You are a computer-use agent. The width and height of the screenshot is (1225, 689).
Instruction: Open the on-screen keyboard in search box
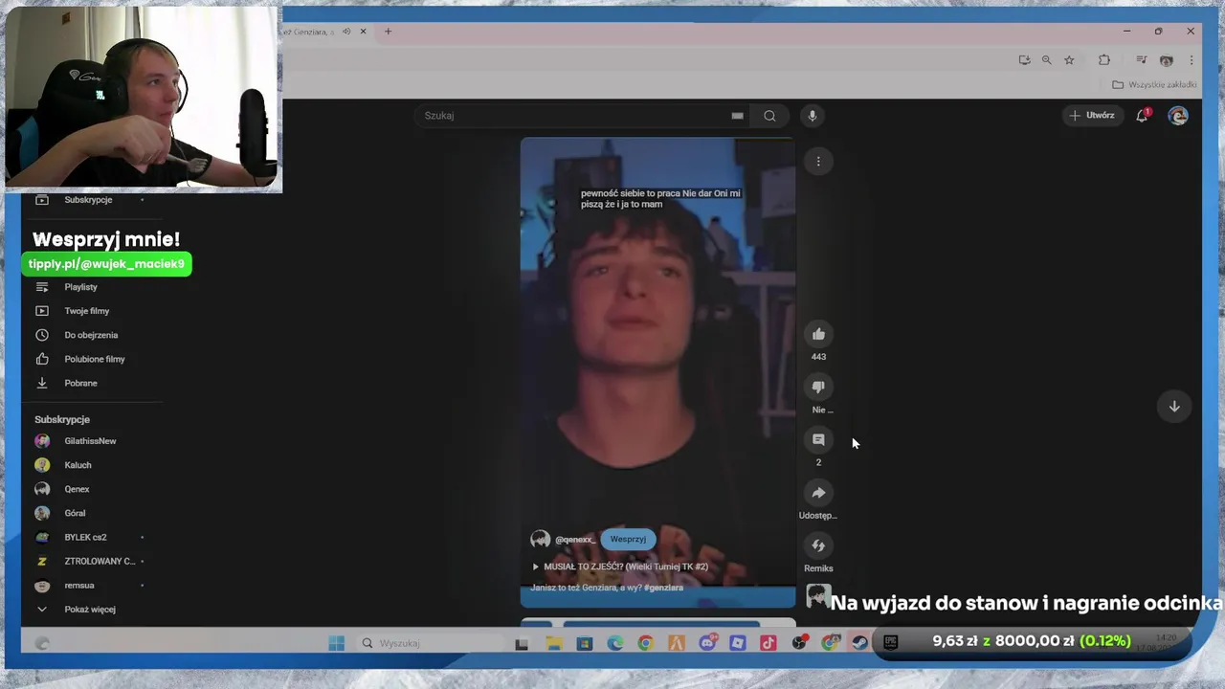click(x=737, y=116)
